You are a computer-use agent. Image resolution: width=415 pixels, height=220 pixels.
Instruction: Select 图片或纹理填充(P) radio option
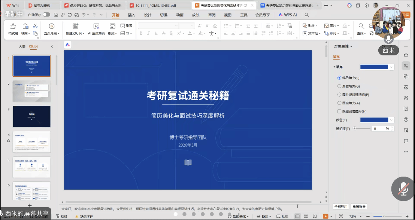coord(339,95)
